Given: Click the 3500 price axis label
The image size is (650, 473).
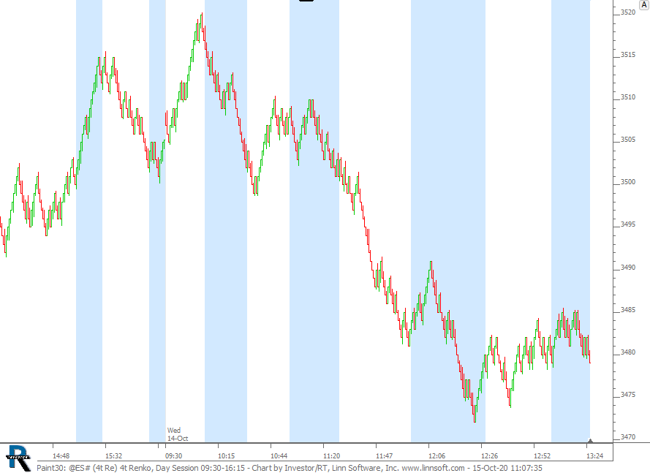Looking at the screenshot, I should [627, 183].
